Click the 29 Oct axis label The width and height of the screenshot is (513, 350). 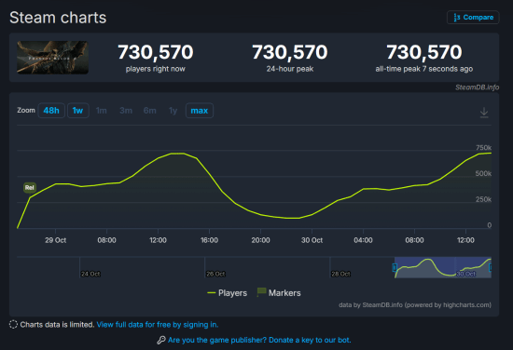[55, 240]
